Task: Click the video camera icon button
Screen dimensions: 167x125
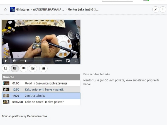Action: [24, 68]
